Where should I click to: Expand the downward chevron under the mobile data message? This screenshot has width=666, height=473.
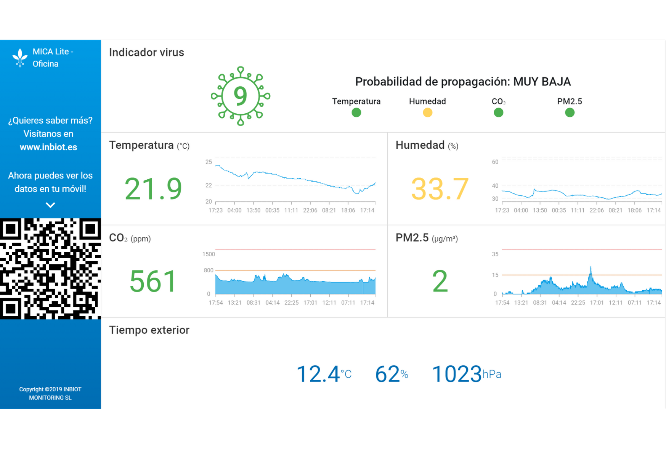[x=50, y=205]
